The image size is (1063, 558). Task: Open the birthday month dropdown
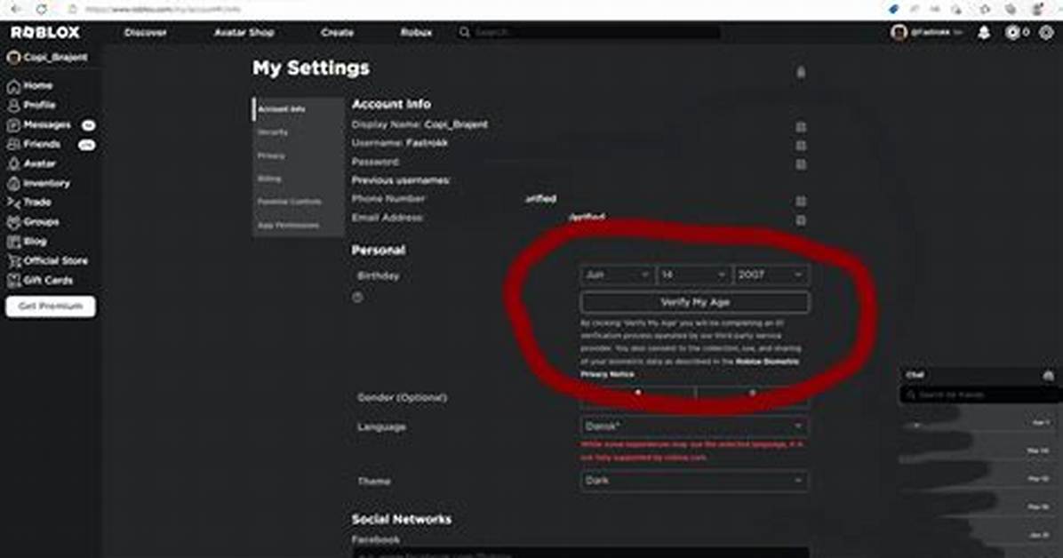[x=617, y=275]
